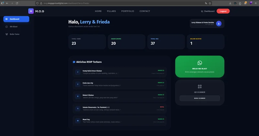Click the M.O.G logo icon

point(31,11)
